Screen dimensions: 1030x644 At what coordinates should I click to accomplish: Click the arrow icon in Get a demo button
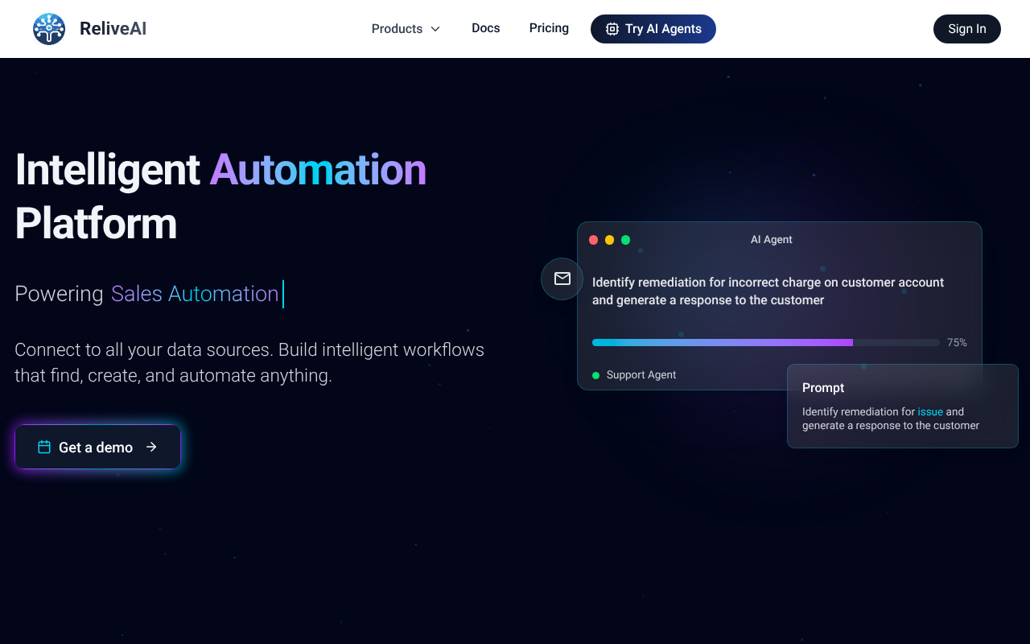[x=152, y=447]
